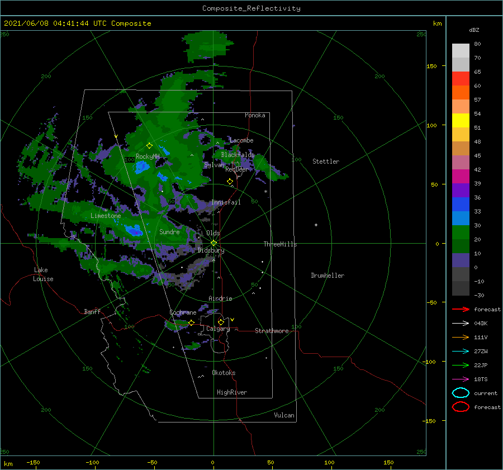
Task: Click the Limestone label
Action: coord(106,216)
